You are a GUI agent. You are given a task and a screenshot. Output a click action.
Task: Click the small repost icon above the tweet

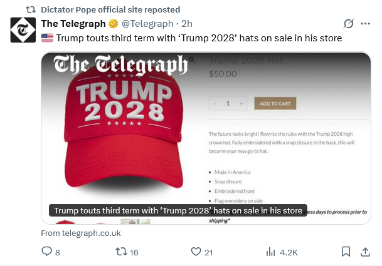tap(30, 9)
